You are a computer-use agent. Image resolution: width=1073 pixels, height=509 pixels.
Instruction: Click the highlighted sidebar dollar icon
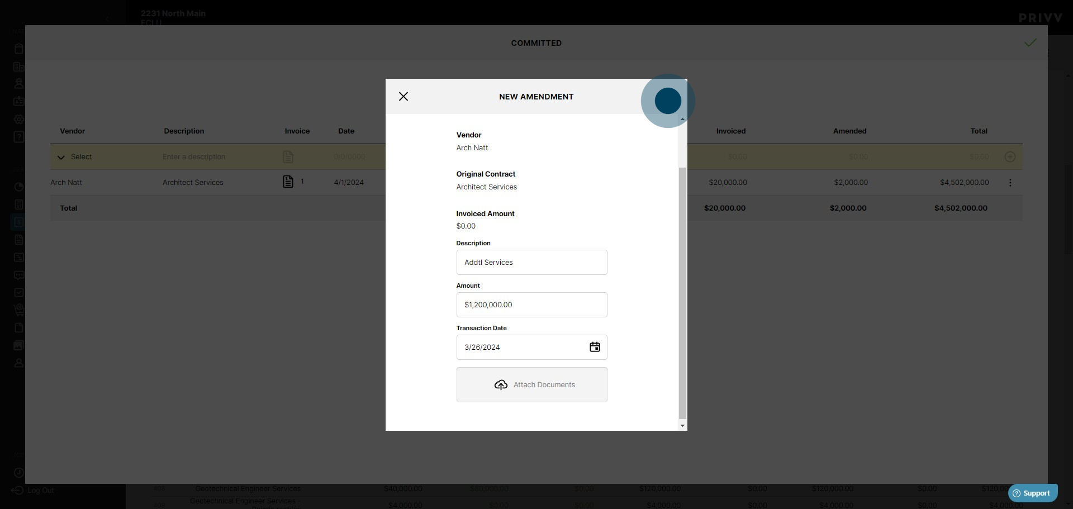(x=18, y=222)
